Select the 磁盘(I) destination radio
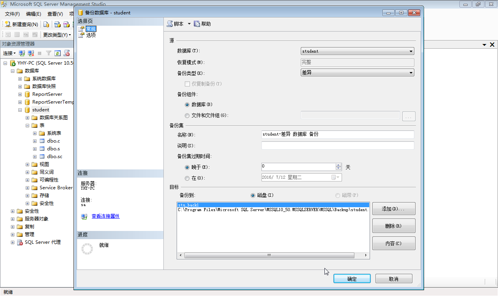498x296 pixels. click(x=253, y=196)
